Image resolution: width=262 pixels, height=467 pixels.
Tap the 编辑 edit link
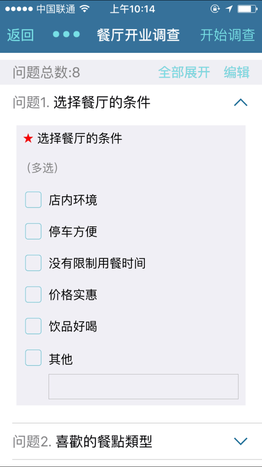236,72
